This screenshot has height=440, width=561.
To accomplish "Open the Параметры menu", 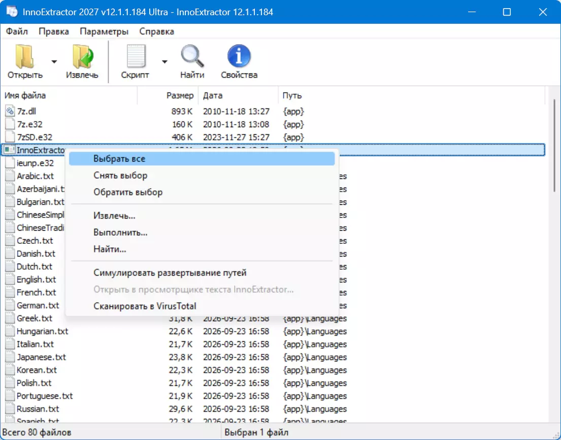I will pos(104,31).
